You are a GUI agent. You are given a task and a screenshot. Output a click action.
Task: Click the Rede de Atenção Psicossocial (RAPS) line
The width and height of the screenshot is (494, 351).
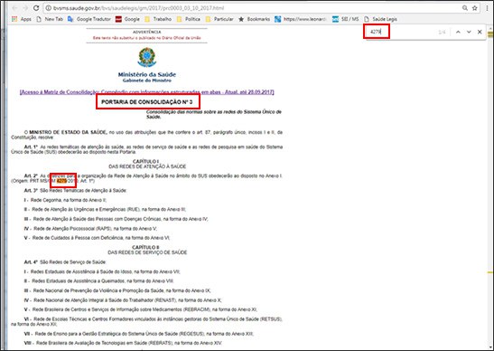90,228
